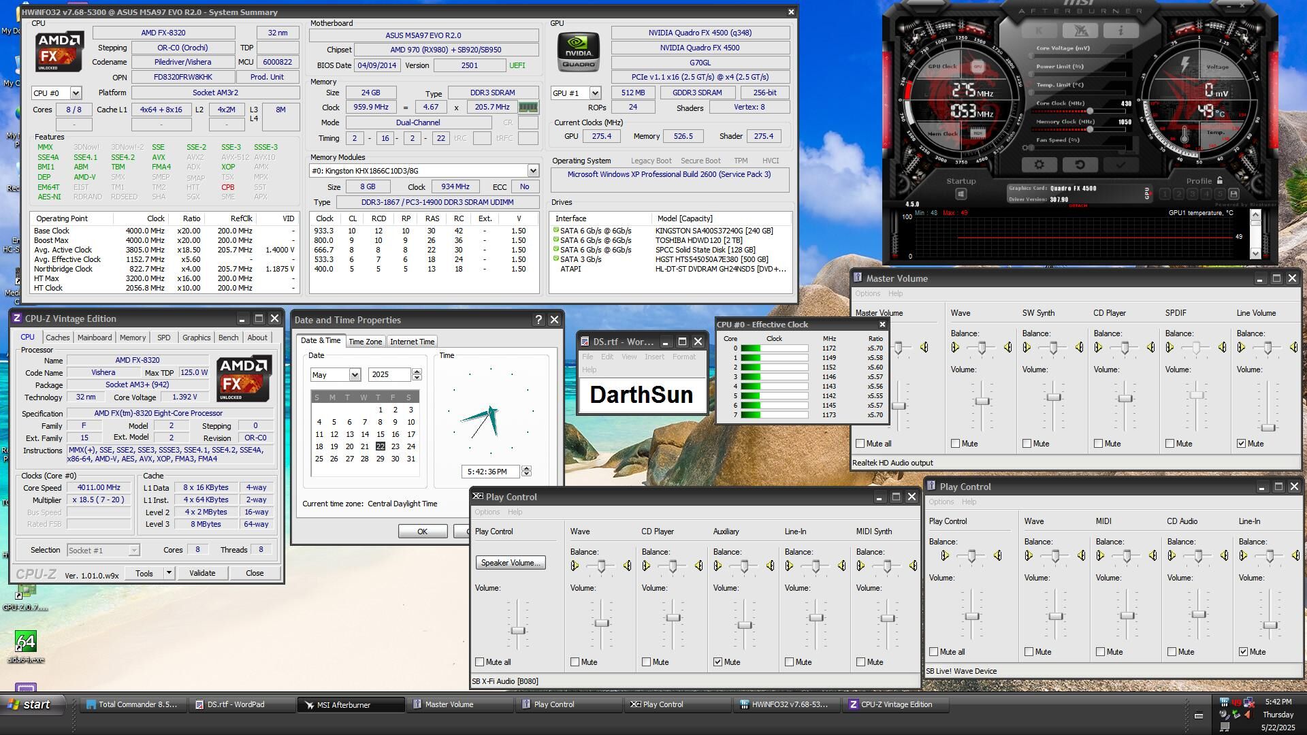Click DarthSun text in WordPad document
The height and width of the screenshot is (735, 1307).
[x=641, y=395]
